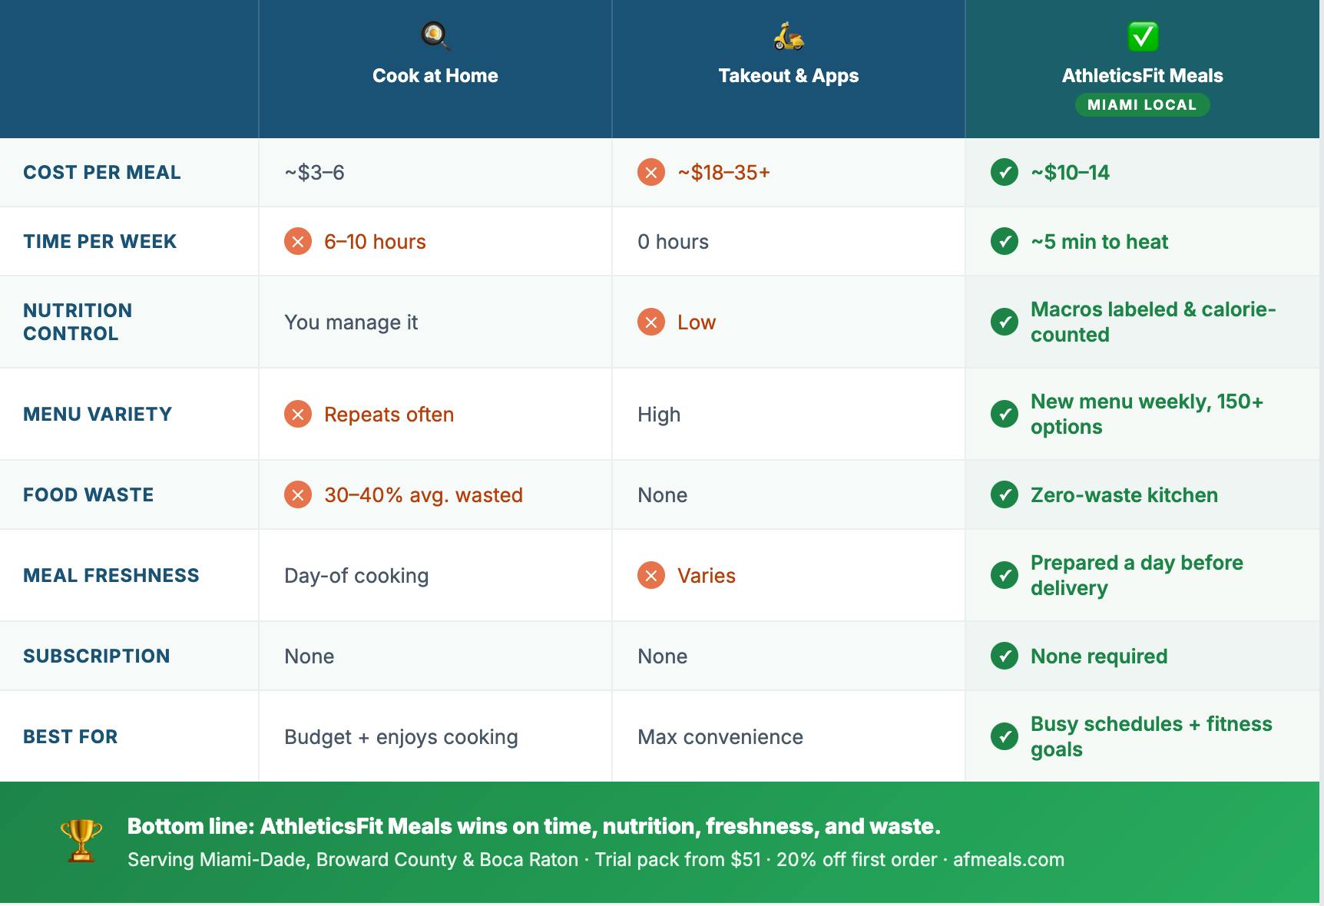Click the red X icon next to ~$18–35+
Viewport: 1324px width, 906px height.
pyautogui.click(x=650, y=172)
